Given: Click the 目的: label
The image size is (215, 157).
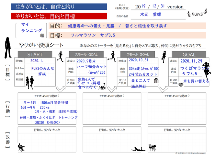Looking at the screenshot, I should click(x=56, y=26).
